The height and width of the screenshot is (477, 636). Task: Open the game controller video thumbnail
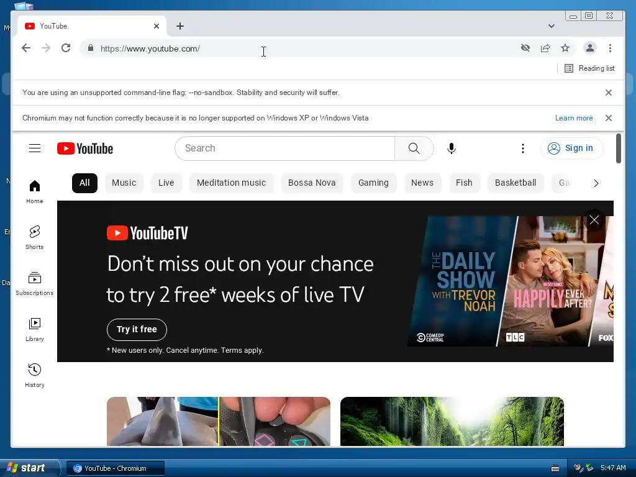point(219,422)
